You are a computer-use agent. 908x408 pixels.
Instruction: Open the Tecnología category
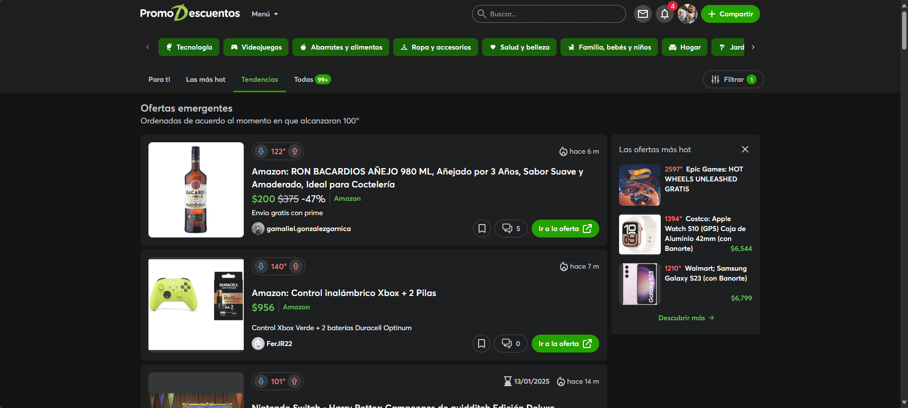(189, 47)
